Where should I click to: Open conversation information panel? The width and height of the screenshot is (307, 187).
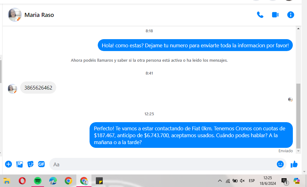point(291,15)
